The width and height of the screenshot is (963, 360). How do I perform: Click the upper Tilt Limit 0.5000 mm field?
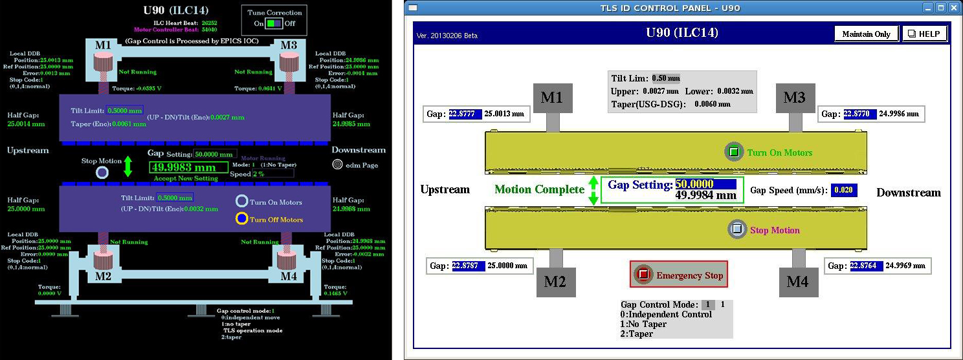[x=125, y=111]
